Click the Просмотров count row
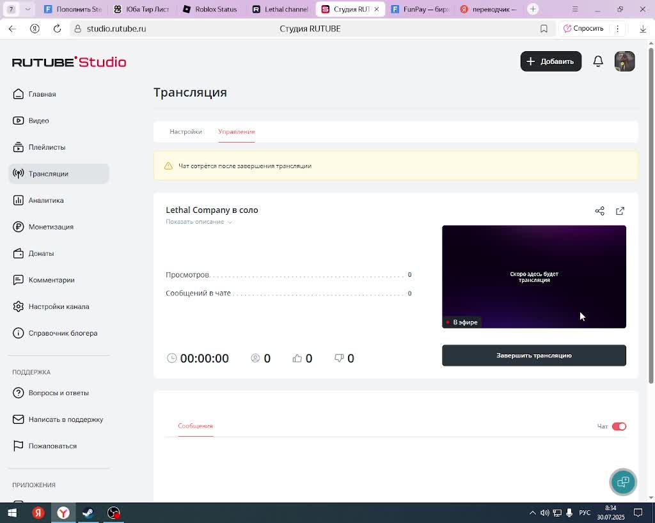This screenshot has height=523, width=655. click(288, 275)
